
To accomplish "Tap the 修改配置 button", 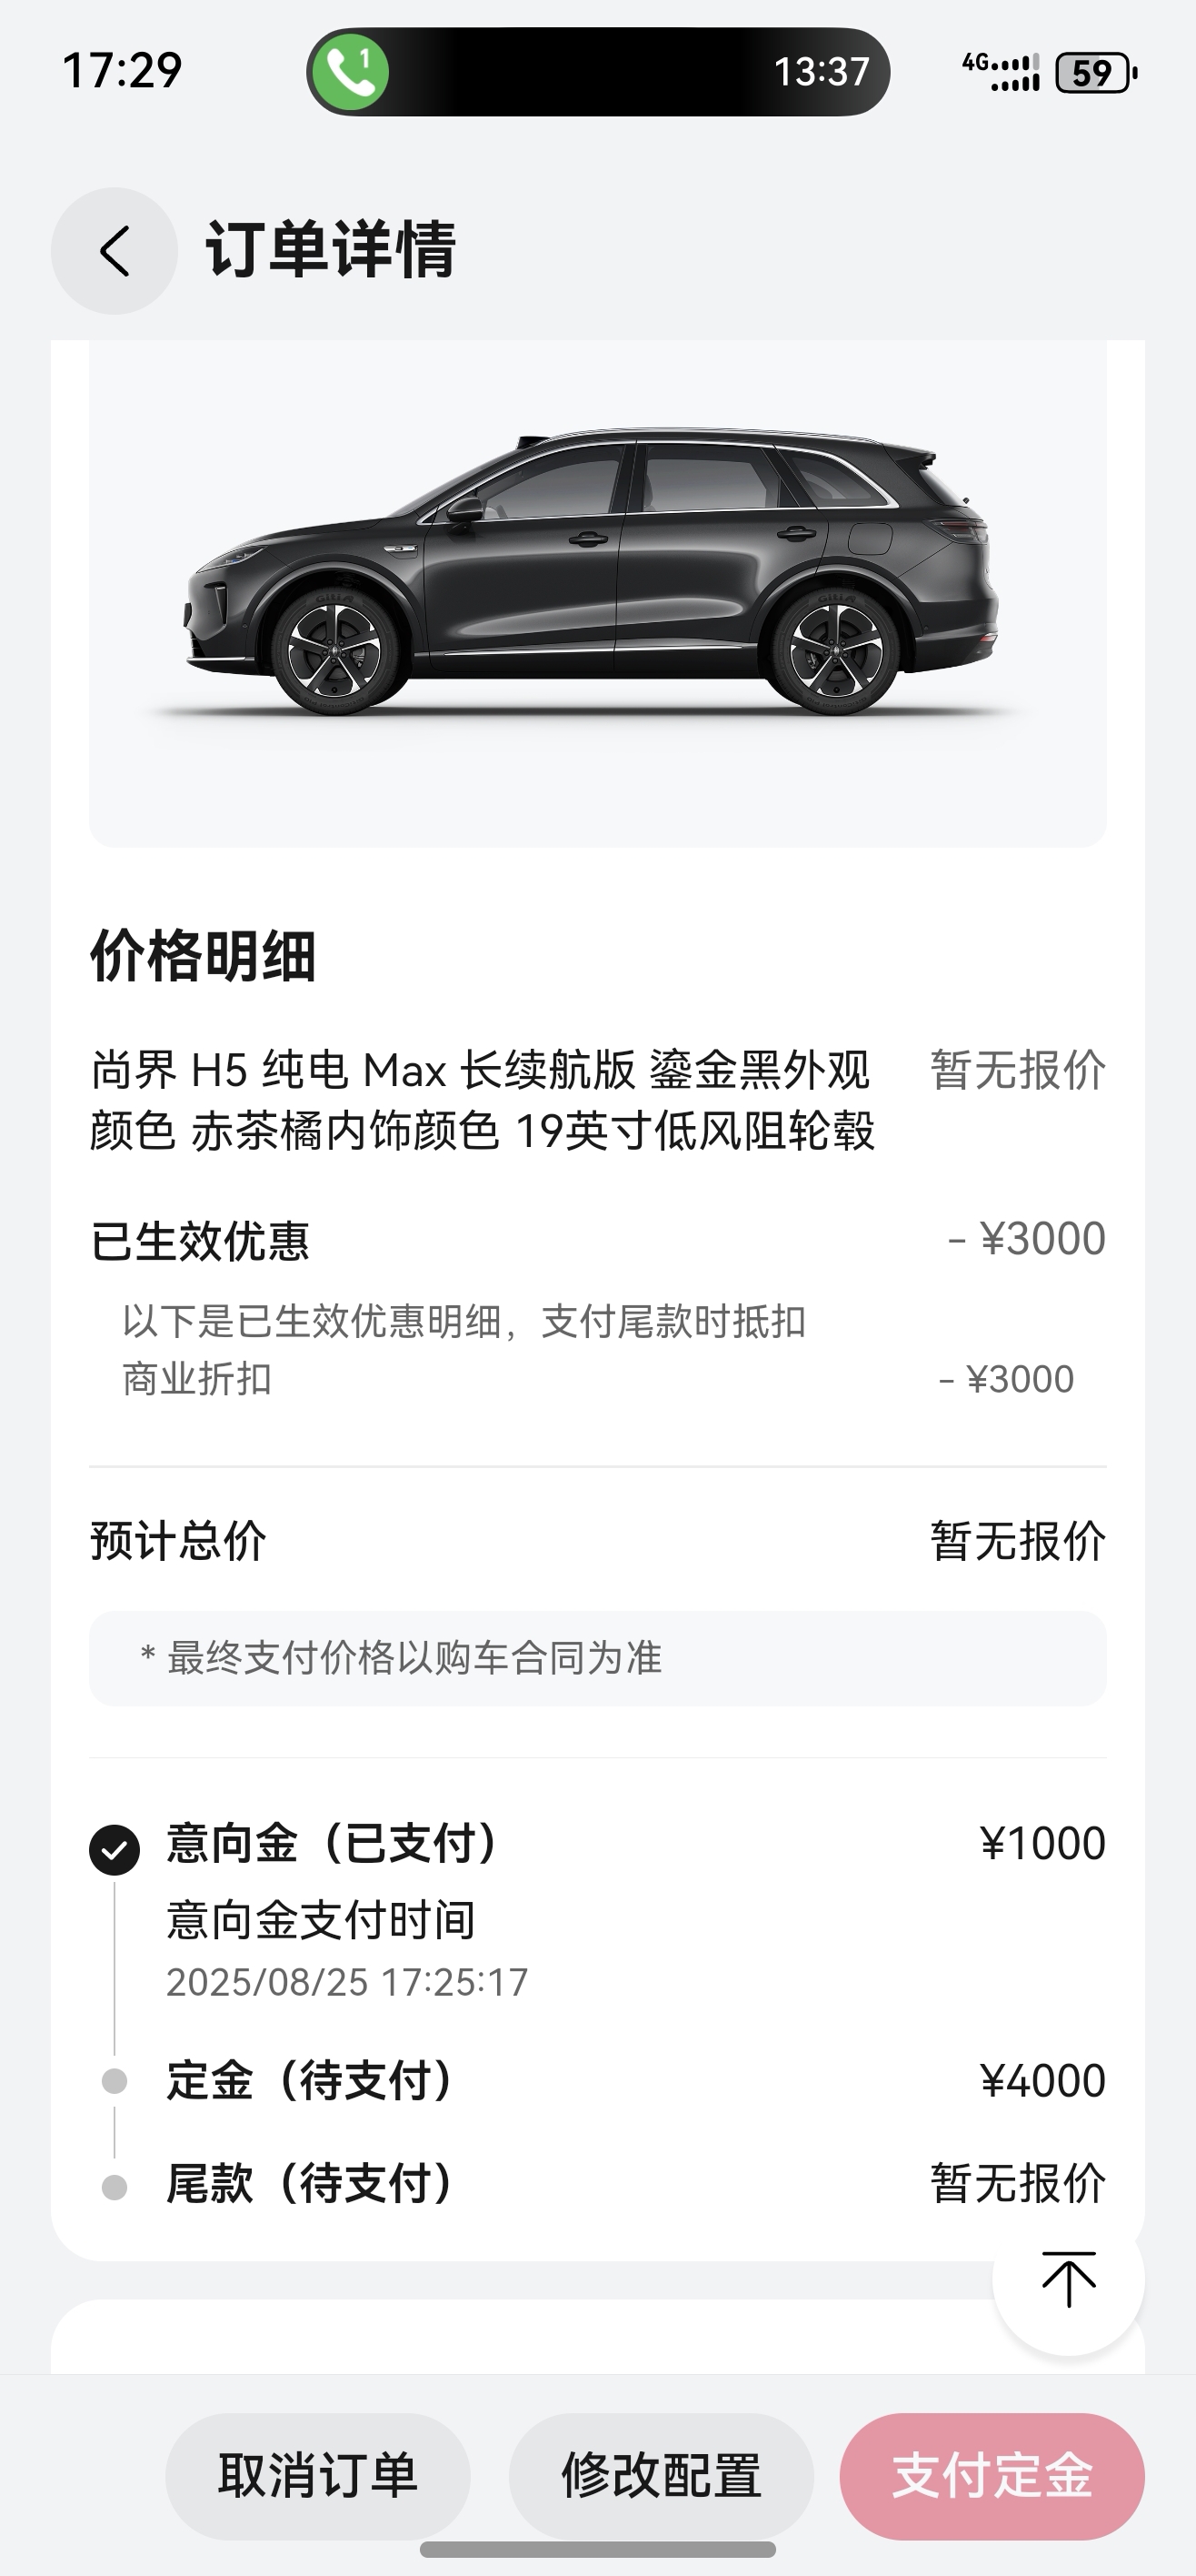I will tap(661, 2476).
